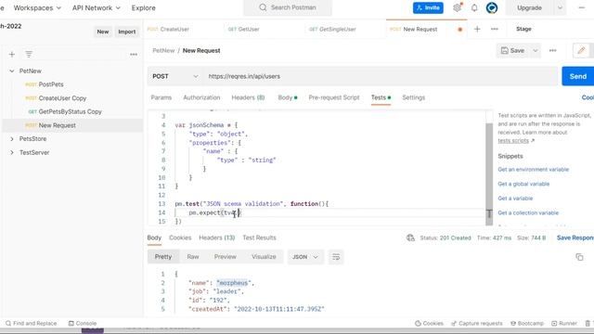Open the Headers (8) request tab
The height and width of the screenshot is (334, 594).
[x=248, y=97]
